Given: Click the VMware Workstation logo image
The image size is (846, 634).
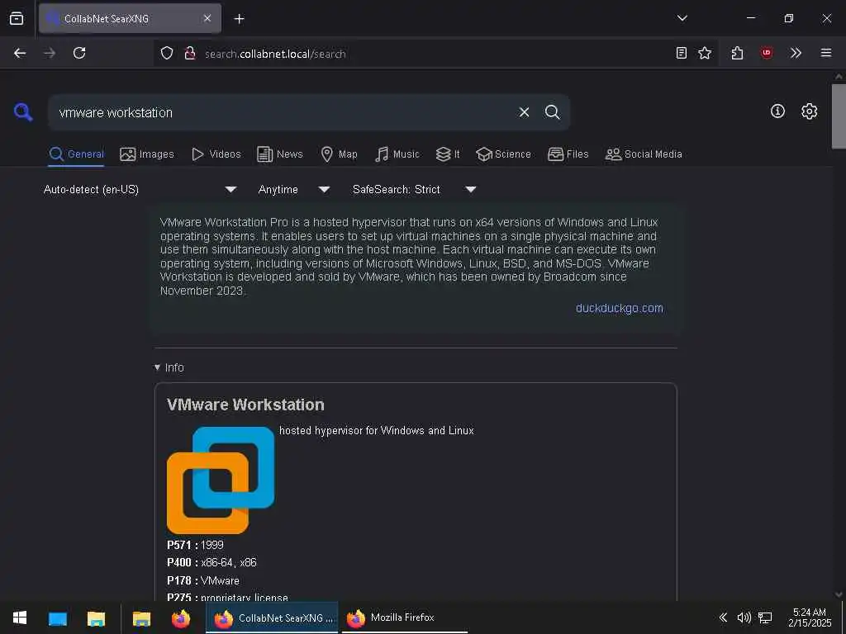Looking at the screenshot, I should tap(221, 480).
